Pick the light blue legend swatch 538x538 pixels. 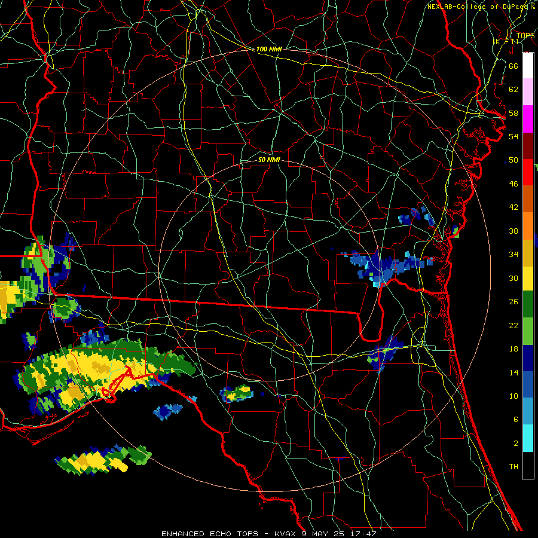528,411
